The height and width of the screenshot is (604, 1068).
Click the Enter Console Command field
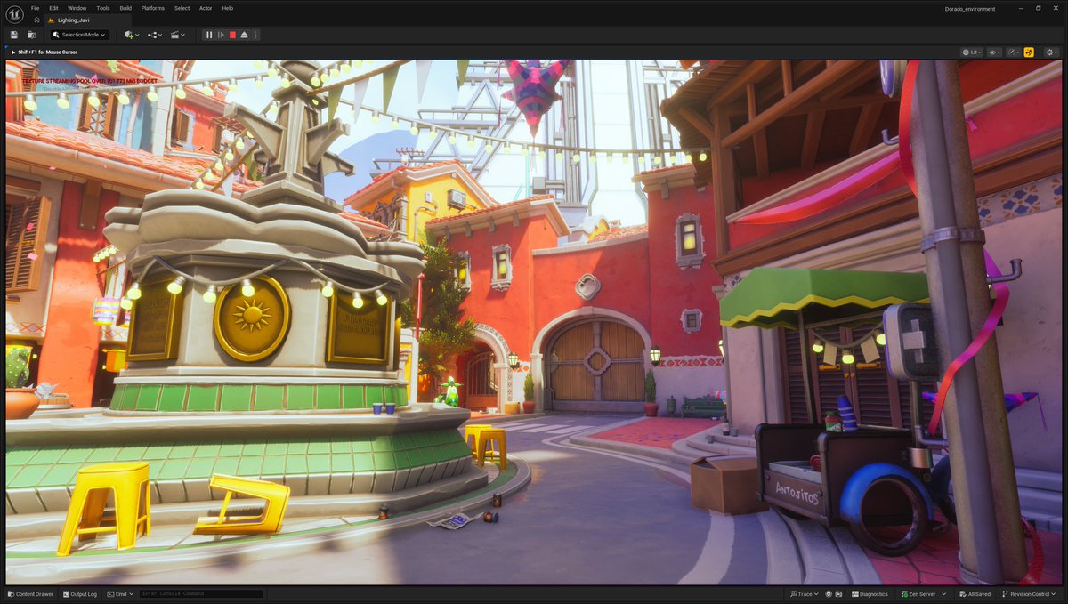tap(200, 593)
